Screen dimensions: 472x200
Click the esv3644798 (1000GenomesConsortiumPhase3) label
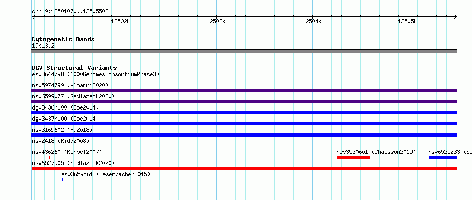(x=95, y=74)
